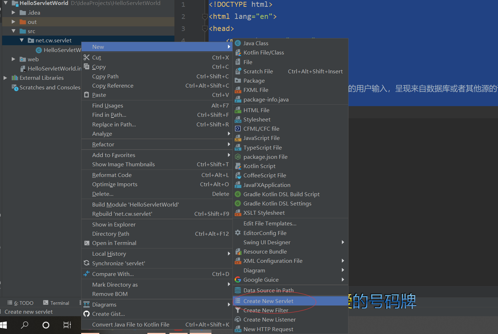498x334 pixels.
Task: Click the Kotlin Script icon
Action: (x=238, y=166)
